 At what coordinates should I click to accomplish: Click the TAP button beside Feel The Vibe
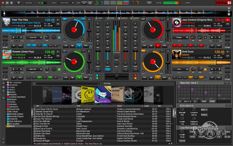(x=57, y=24)
